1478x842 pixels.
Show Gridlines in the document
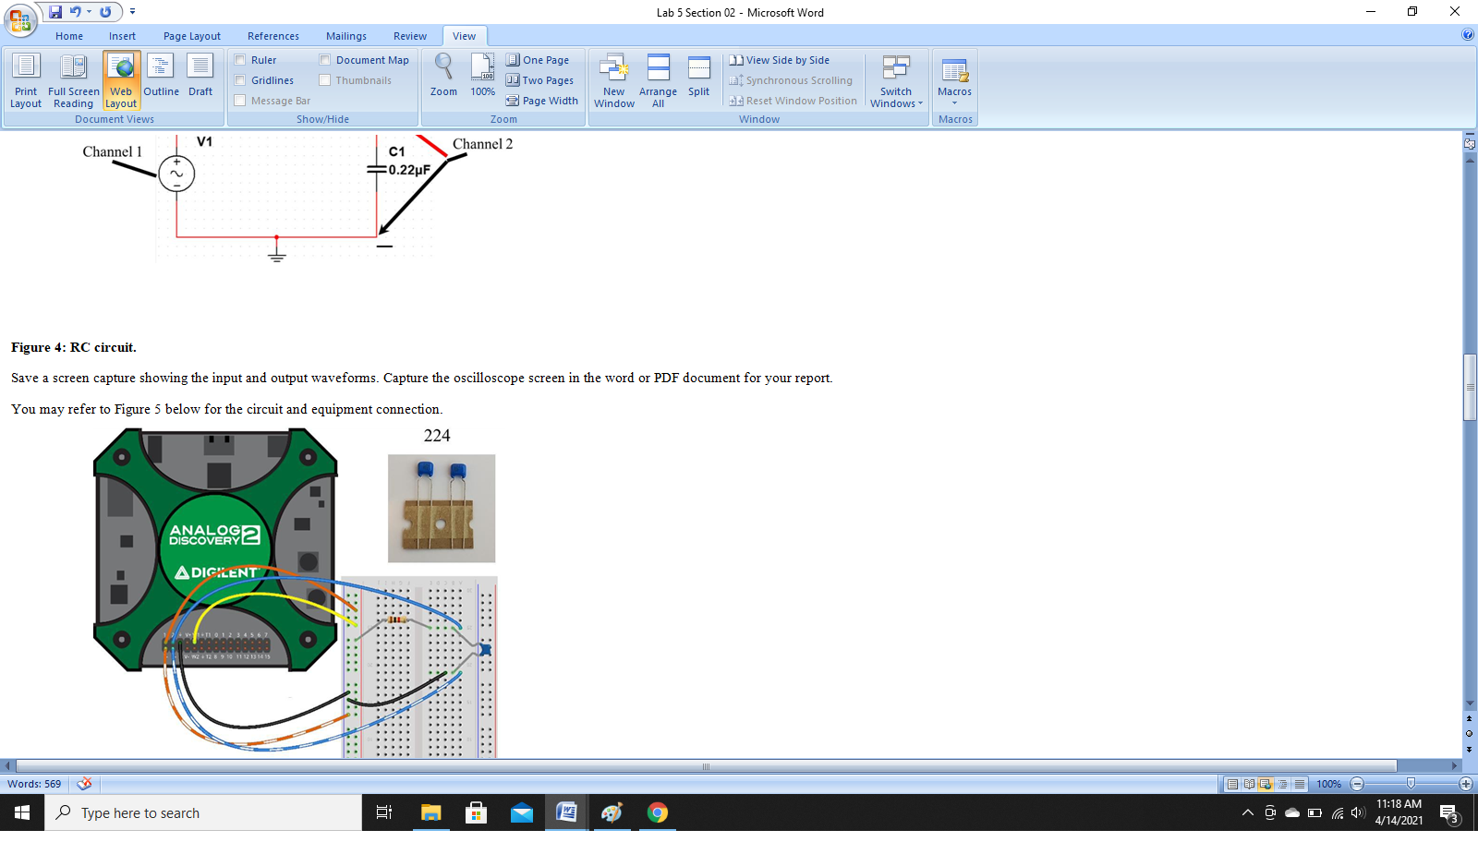[x=242, y=80]
